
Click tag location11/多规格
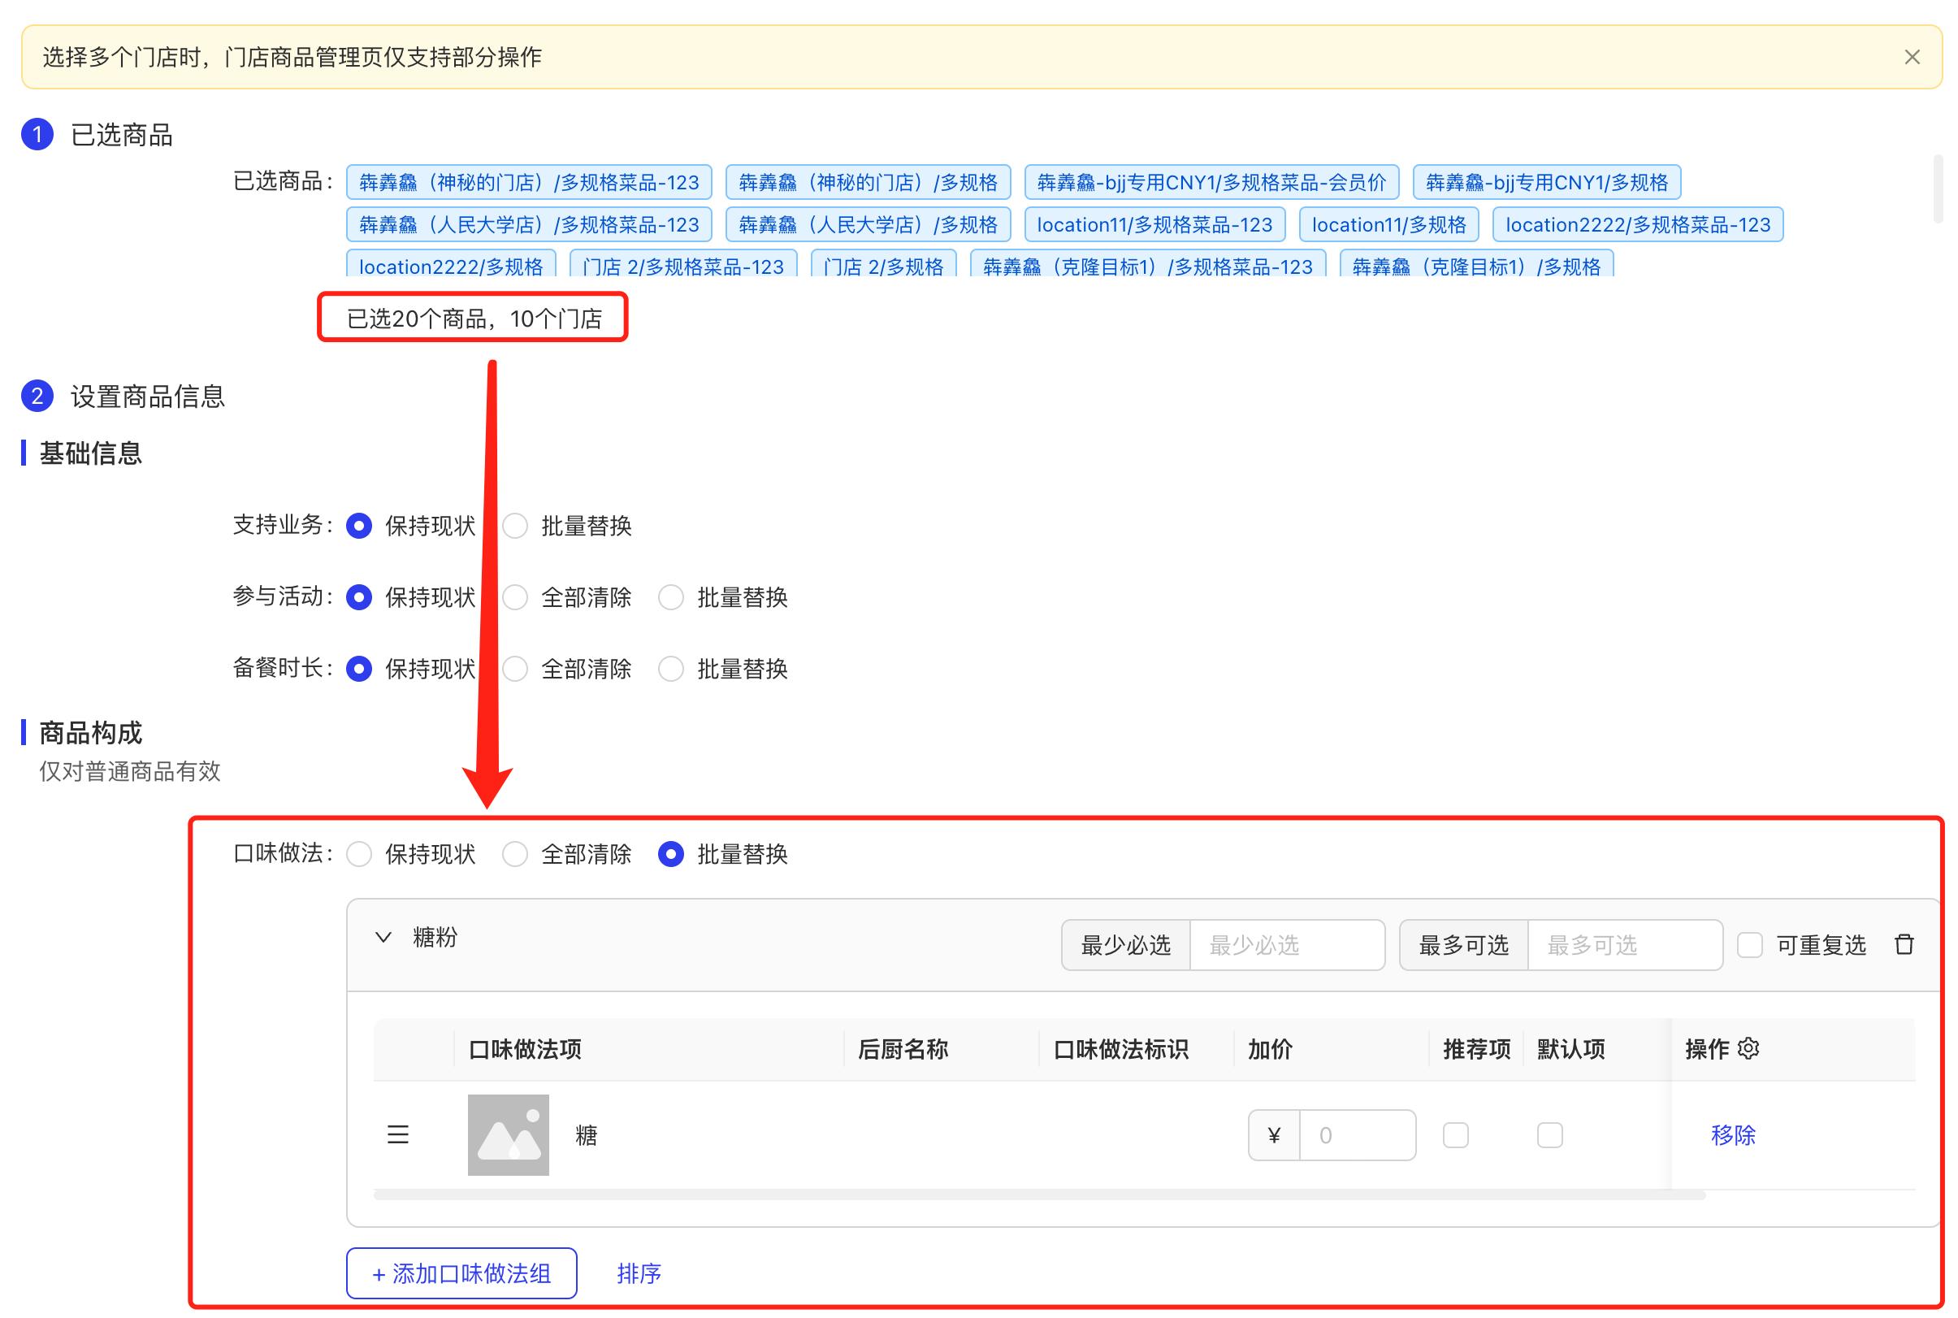1388,224
